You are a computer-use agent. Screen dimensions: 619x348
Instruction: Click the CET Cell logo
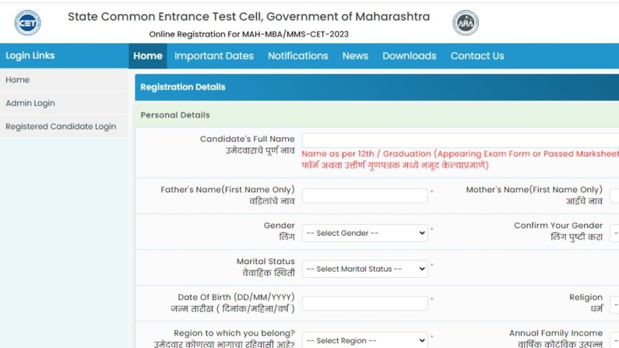pyautogui.click(x=28, y=22)
